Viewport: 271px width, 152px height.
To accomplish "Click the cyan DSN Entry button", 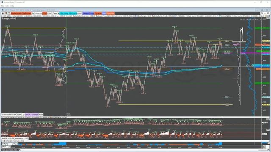I will coord(64,13).
